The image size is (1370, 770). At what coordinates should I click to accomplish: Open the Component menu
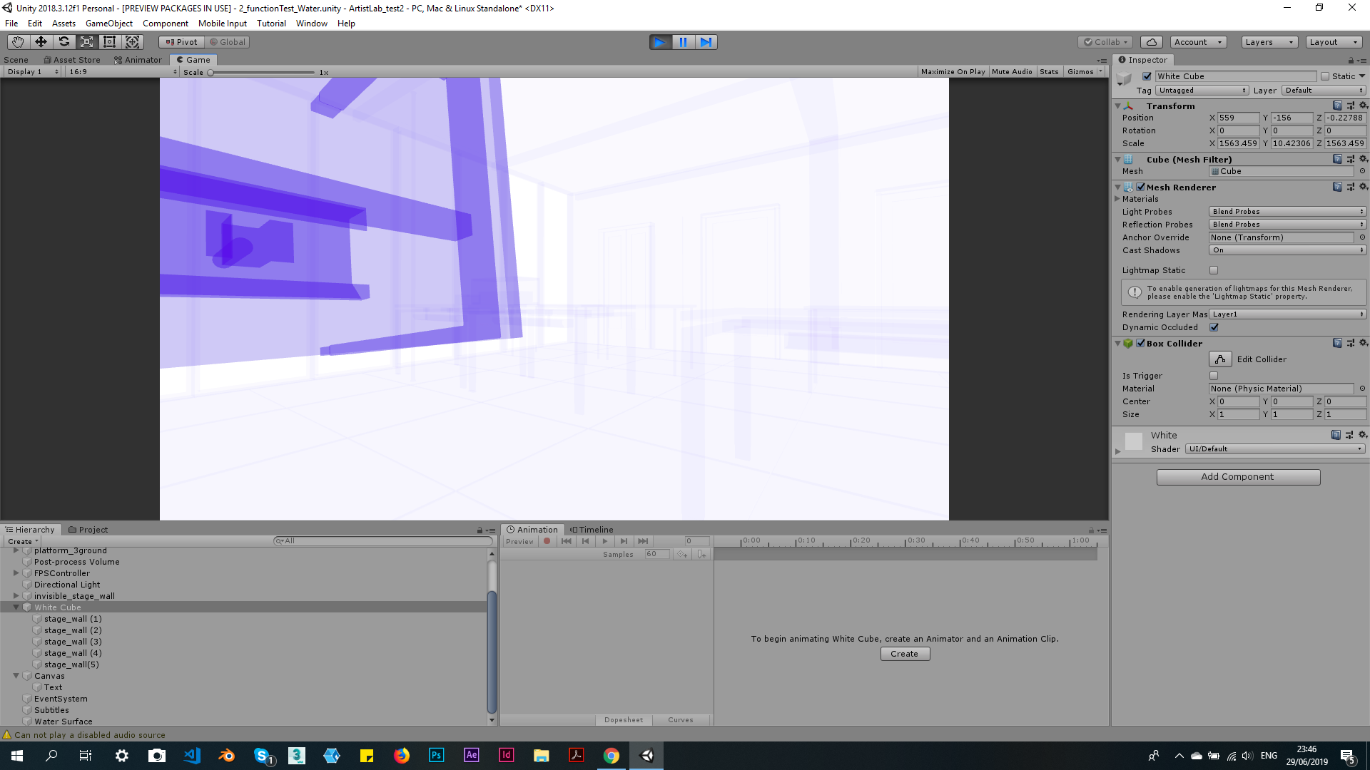[x=166, y=24]
